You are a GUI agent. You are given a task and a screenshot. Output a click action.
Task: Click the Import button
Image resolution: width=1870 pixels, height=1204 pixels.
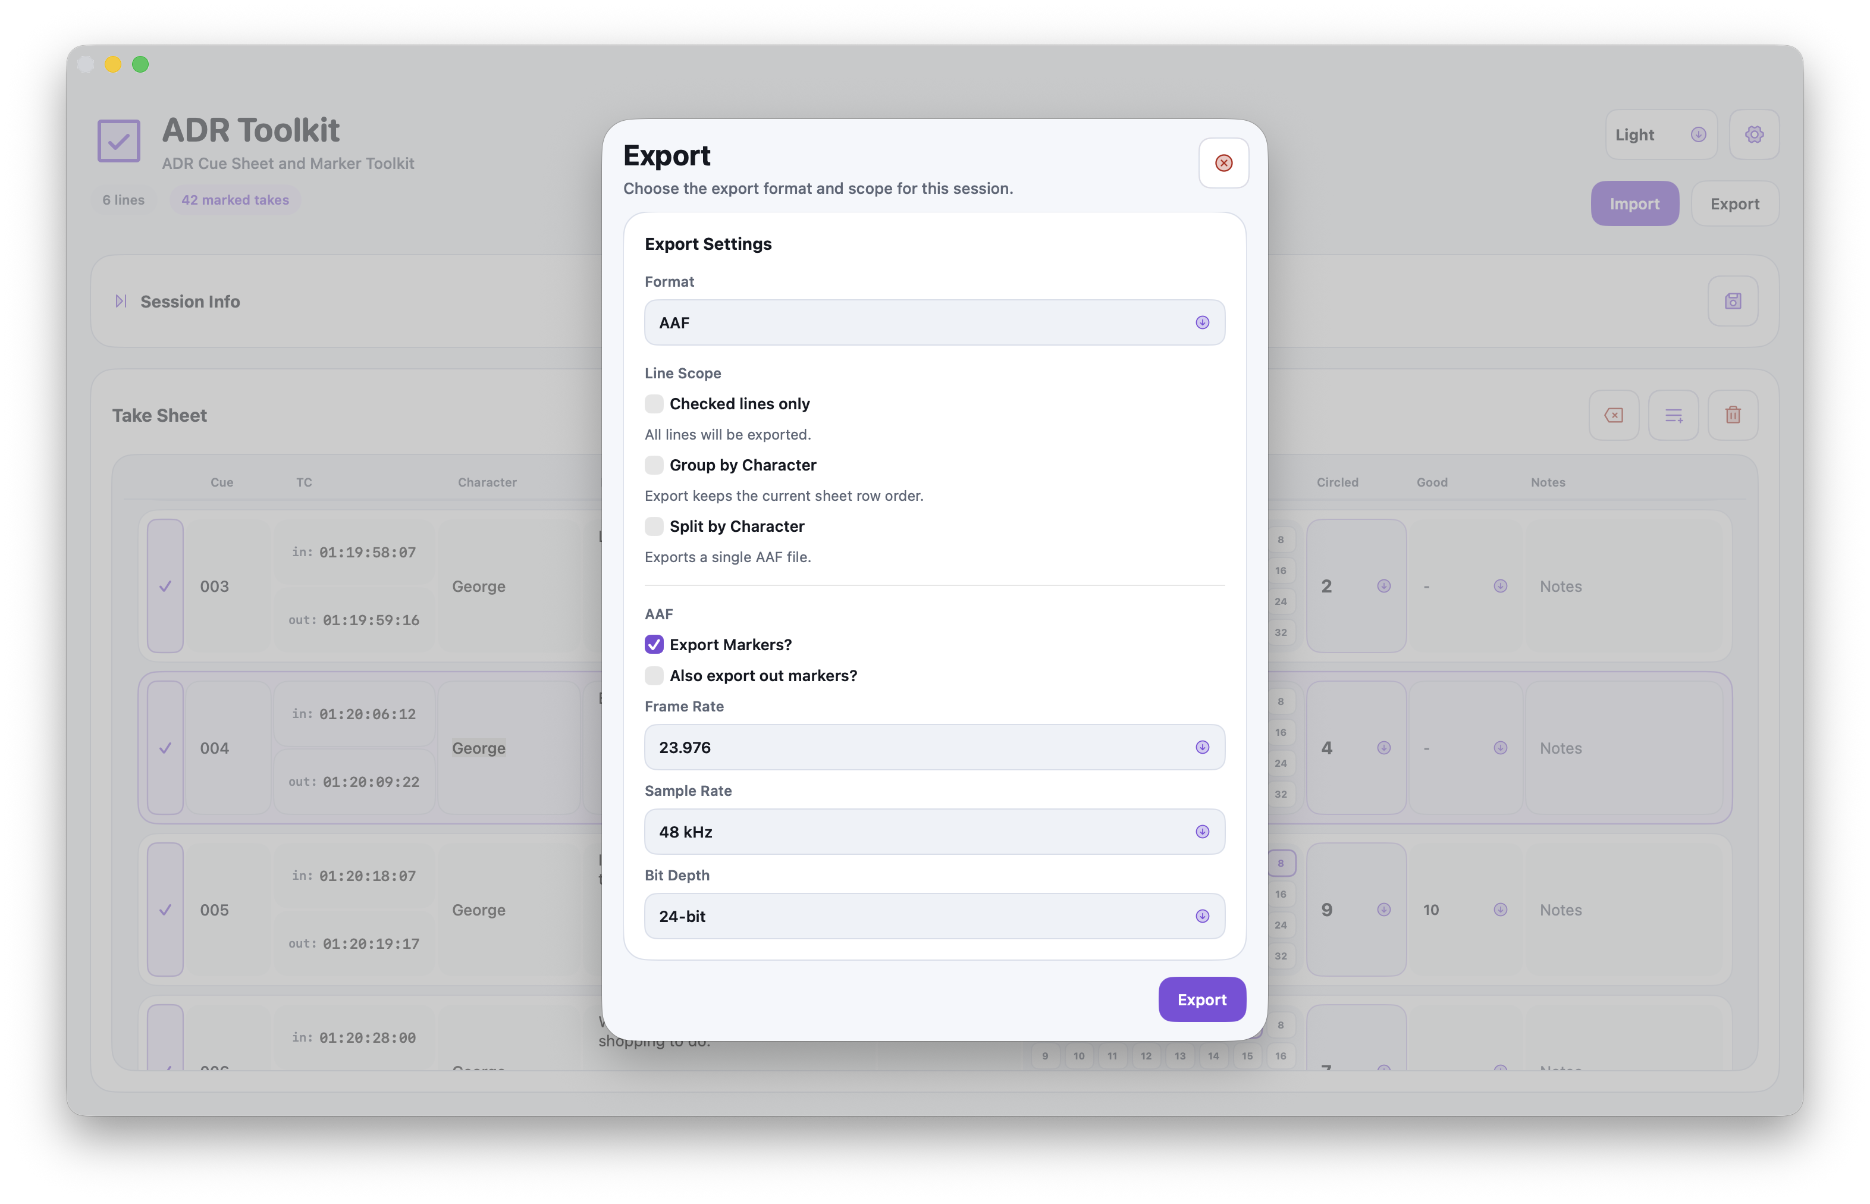tap(1634, 203)
